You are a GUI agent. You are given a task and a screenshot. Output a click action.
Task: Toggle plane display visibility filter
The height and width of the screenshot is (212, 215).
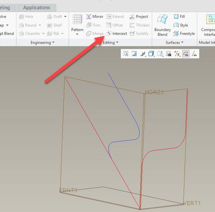pos(186,54)
